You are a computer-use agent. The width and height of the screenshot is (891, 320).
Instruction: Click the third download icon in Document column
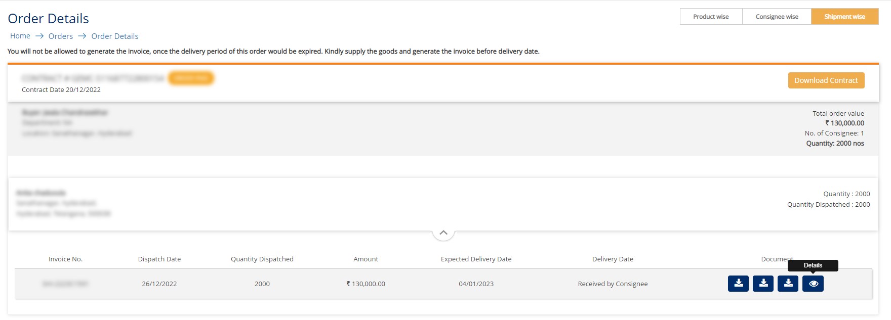pyautogui.click(x=788, y=284)
